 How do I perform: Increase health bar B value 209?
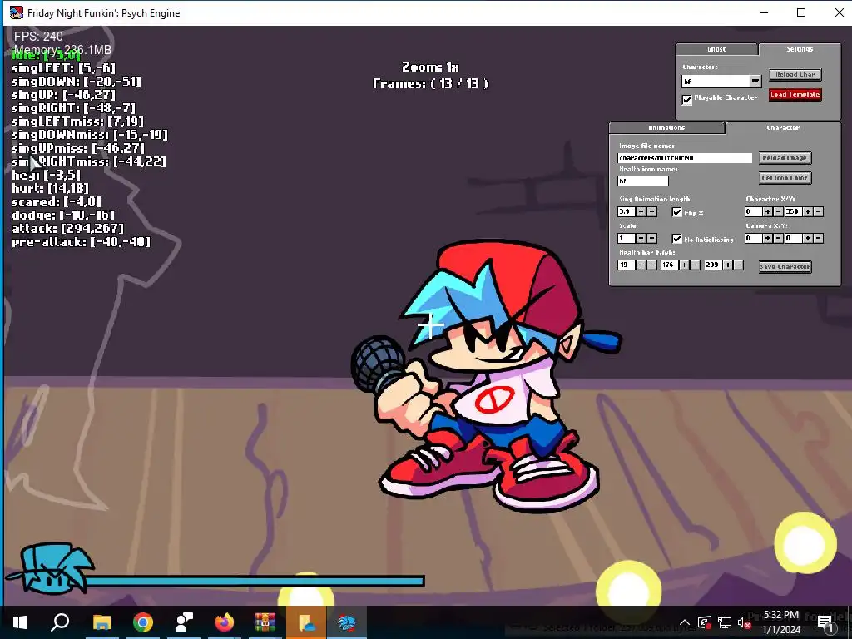pos(728,265)
